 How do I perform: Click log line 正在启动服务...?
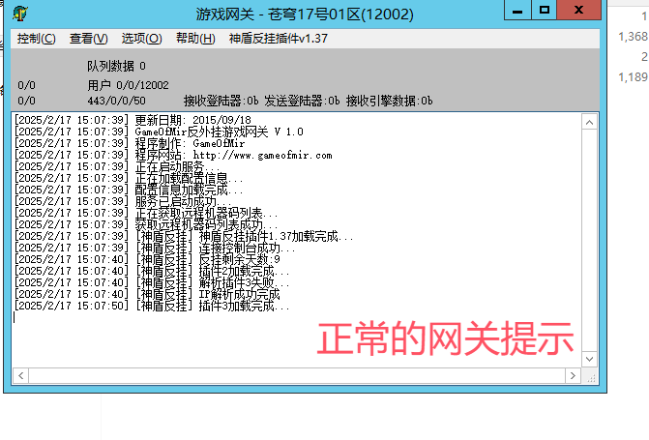(117, 166)
